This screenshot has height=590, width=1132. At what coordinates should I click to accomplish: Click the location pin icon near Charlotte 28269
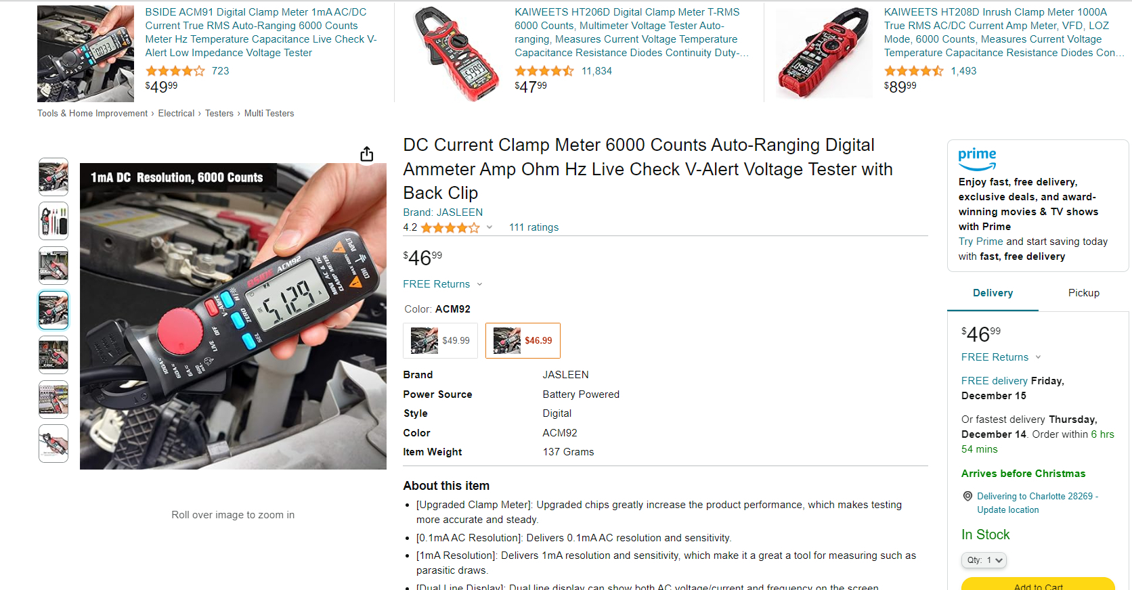coord(967,497)
